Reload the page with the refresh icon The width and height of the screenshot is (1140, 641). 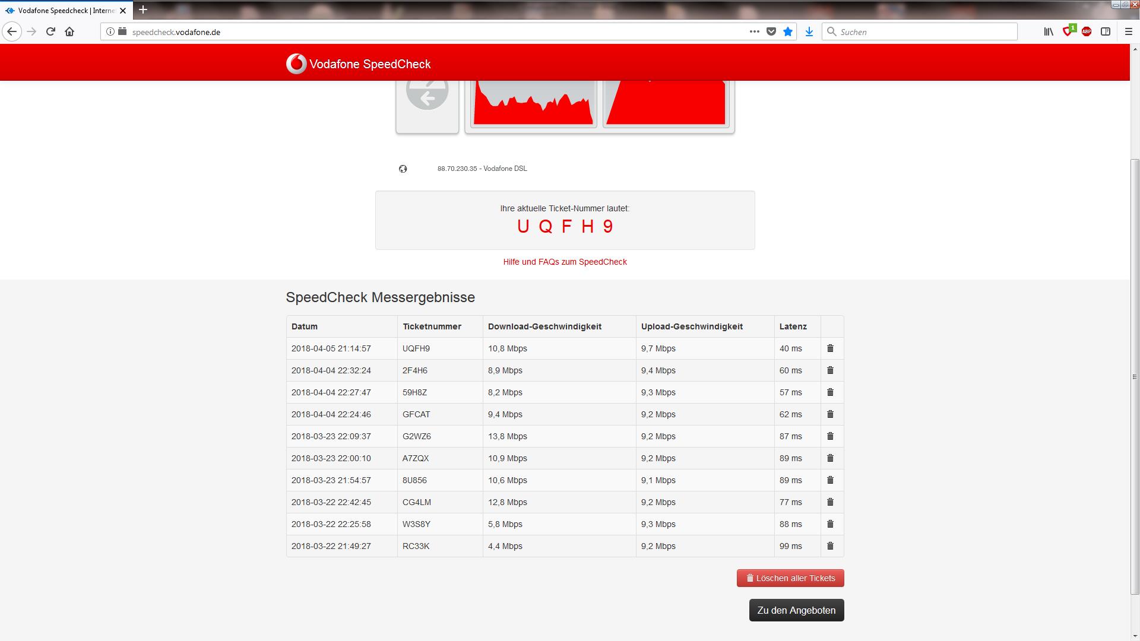50,32
